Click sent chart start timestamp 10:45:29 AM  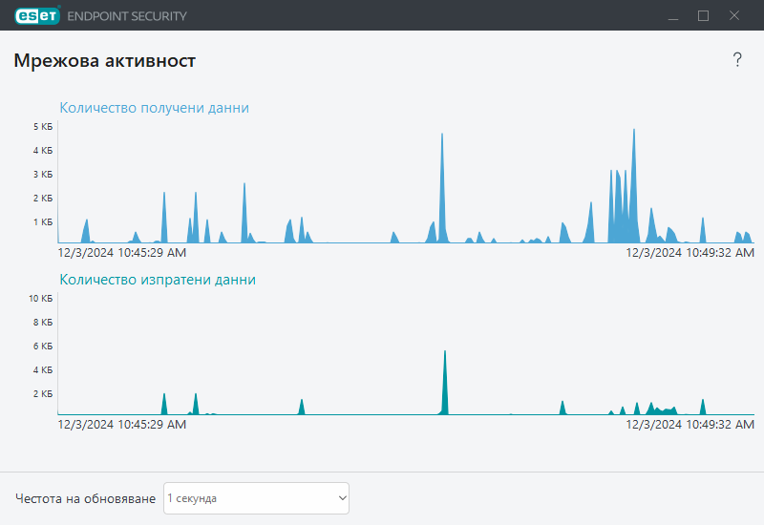pyautogui.click(x=121, y=424)
